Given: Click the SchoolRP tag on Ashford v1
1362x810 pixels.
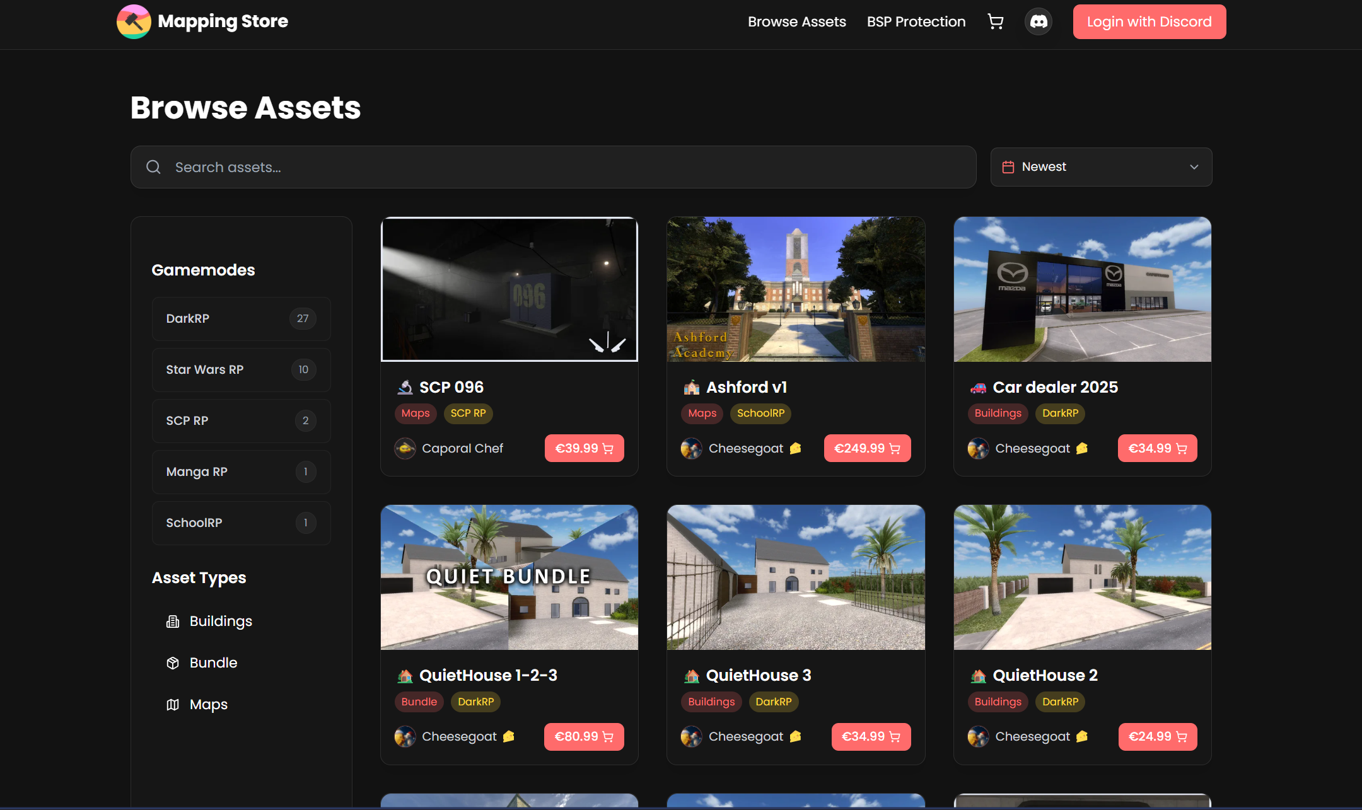Looking at the screenshot, I should pos(760,414).
